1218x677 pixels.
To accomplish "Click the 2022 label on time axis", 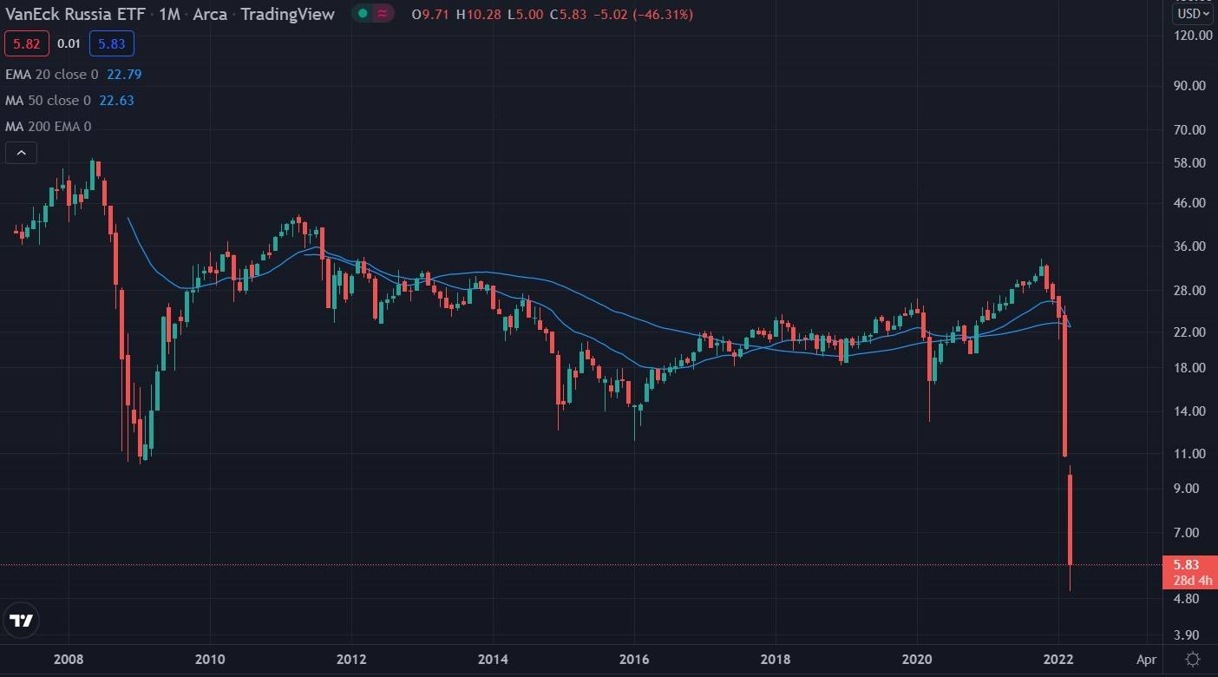I will (x=1058, y=659).
